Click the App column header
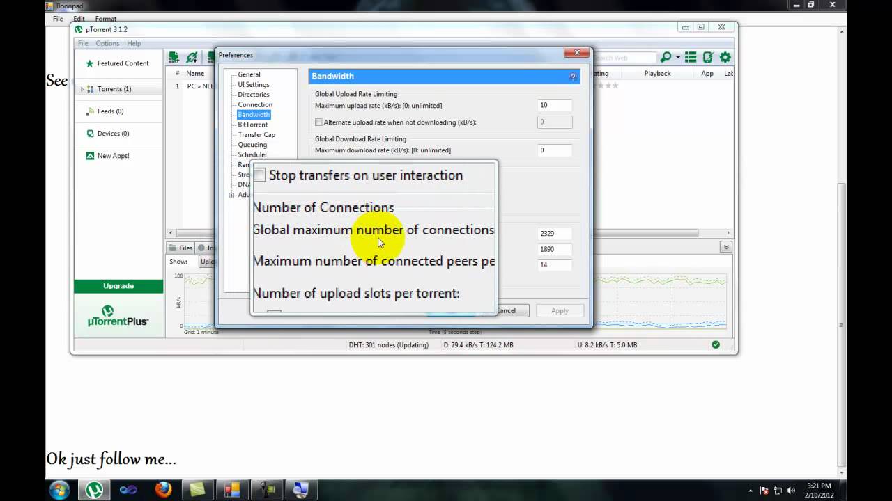The image size is (892, 501). point(707,73)
